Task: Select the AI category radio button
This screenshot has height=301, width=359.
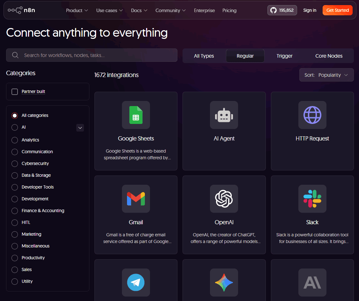Action: pyautogui.click(x=15, y=127)
